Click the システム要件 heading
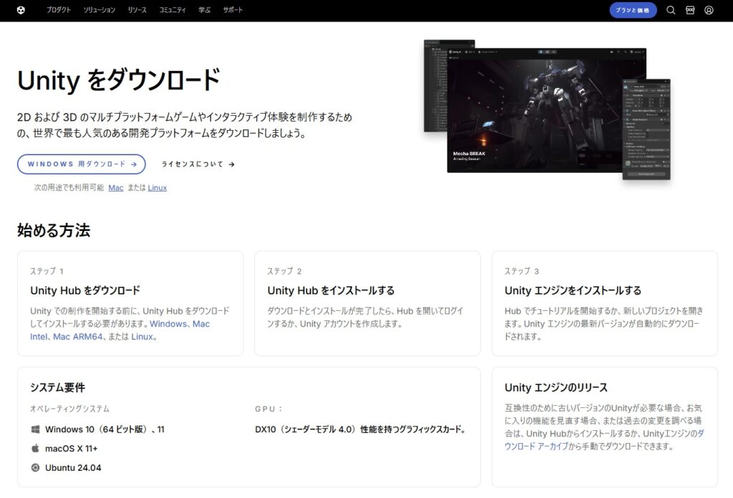 pyautogui.click(x=57, y=388)
